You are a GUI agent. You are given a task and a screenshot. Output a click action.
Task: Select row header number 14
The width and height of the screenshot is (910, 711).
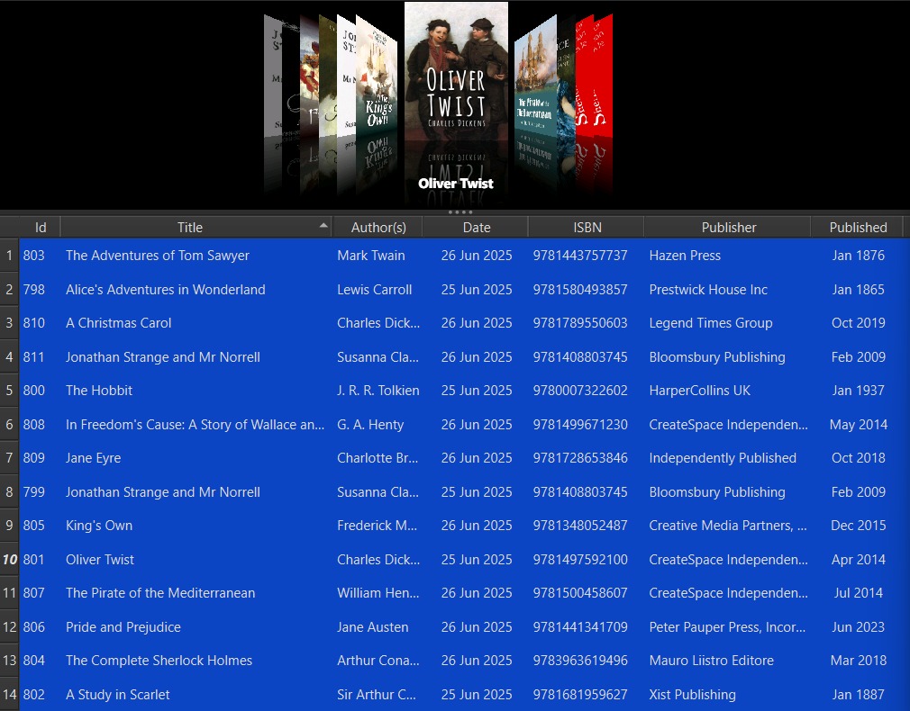pyautogui.click(x=9, y=695)
